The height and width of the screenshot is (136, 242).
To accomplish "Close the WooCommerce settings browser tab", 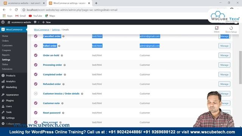I will [89, 3].
